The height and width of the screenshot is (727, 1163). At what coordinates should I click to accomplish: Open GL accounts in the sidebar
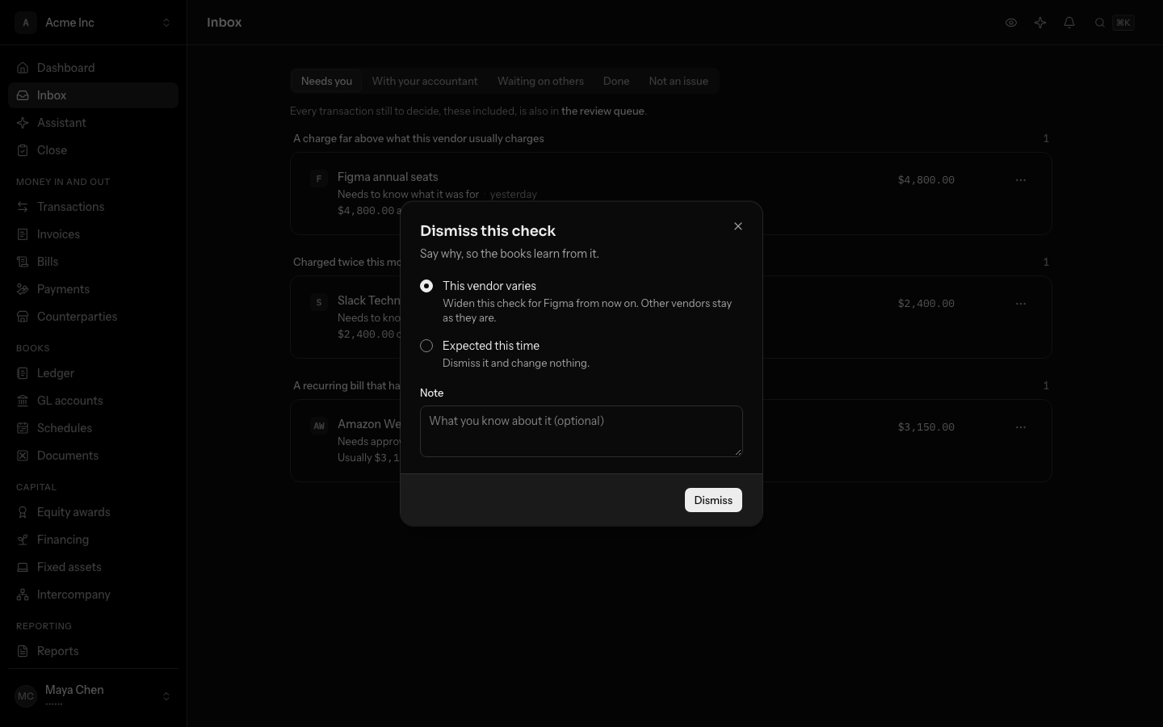(x=93, y=401)
